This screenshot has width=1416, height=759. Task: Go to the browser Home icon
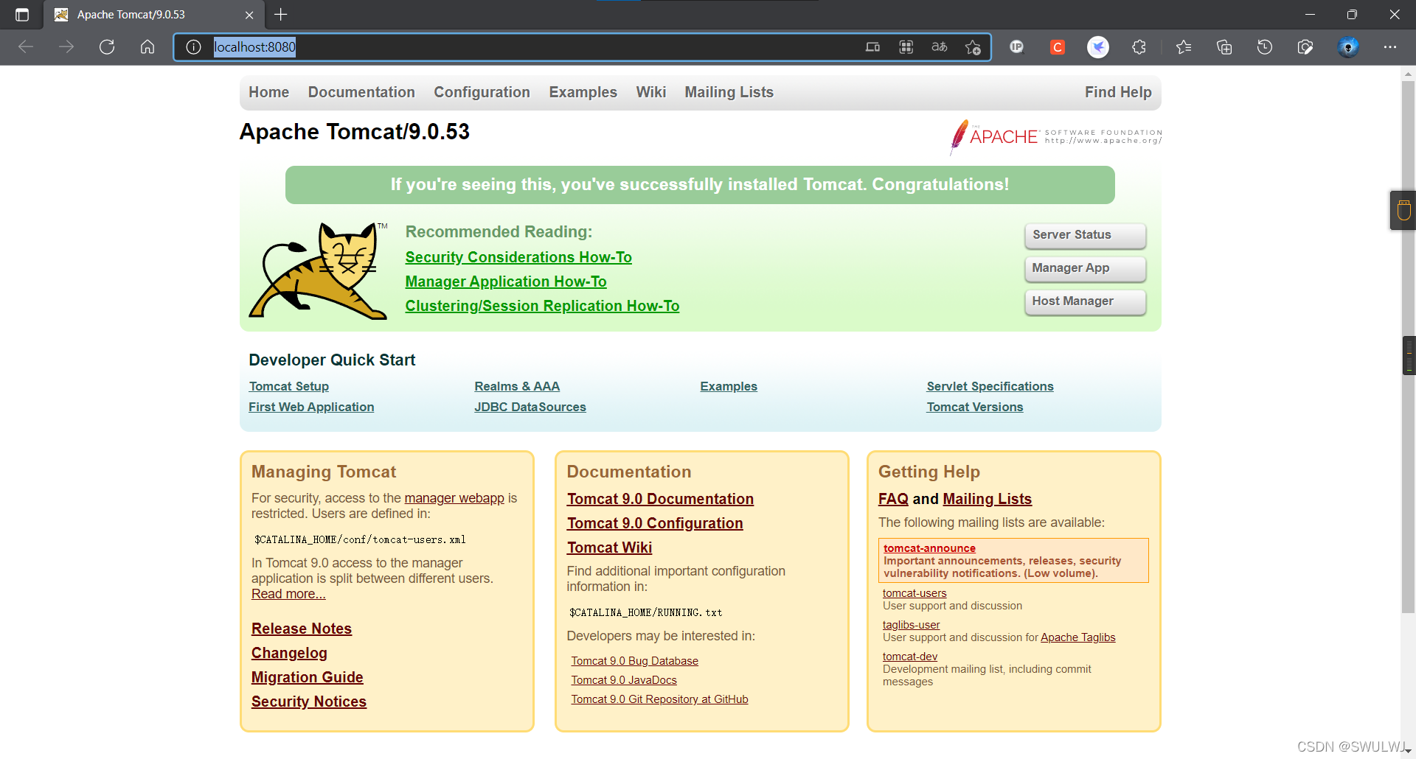point(147,47)
